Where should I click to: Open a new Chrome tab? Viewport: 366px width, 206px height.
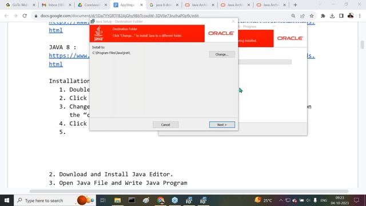coord(295,5)
